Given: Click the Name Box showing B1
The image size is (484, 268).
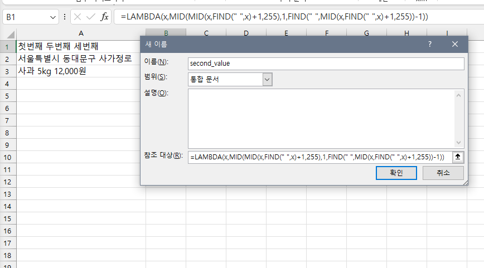Looking at the screenshot, I should coord(26,17).
